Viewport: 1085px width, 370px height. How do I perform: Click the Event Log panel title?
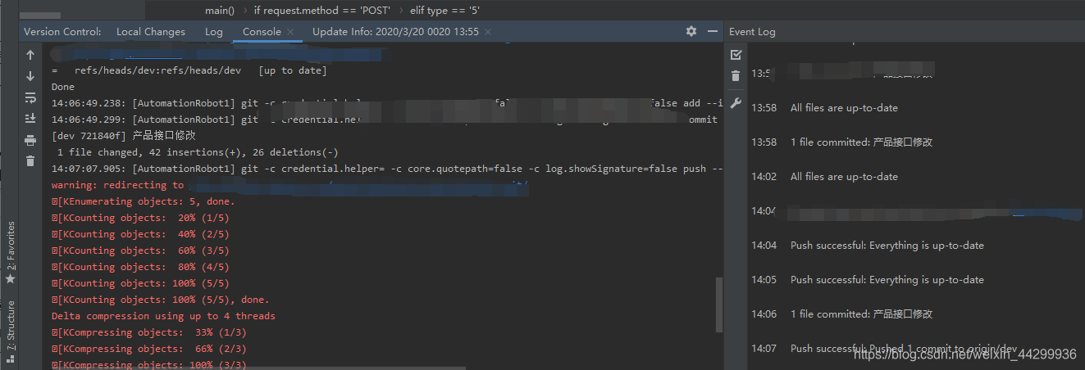752,32
